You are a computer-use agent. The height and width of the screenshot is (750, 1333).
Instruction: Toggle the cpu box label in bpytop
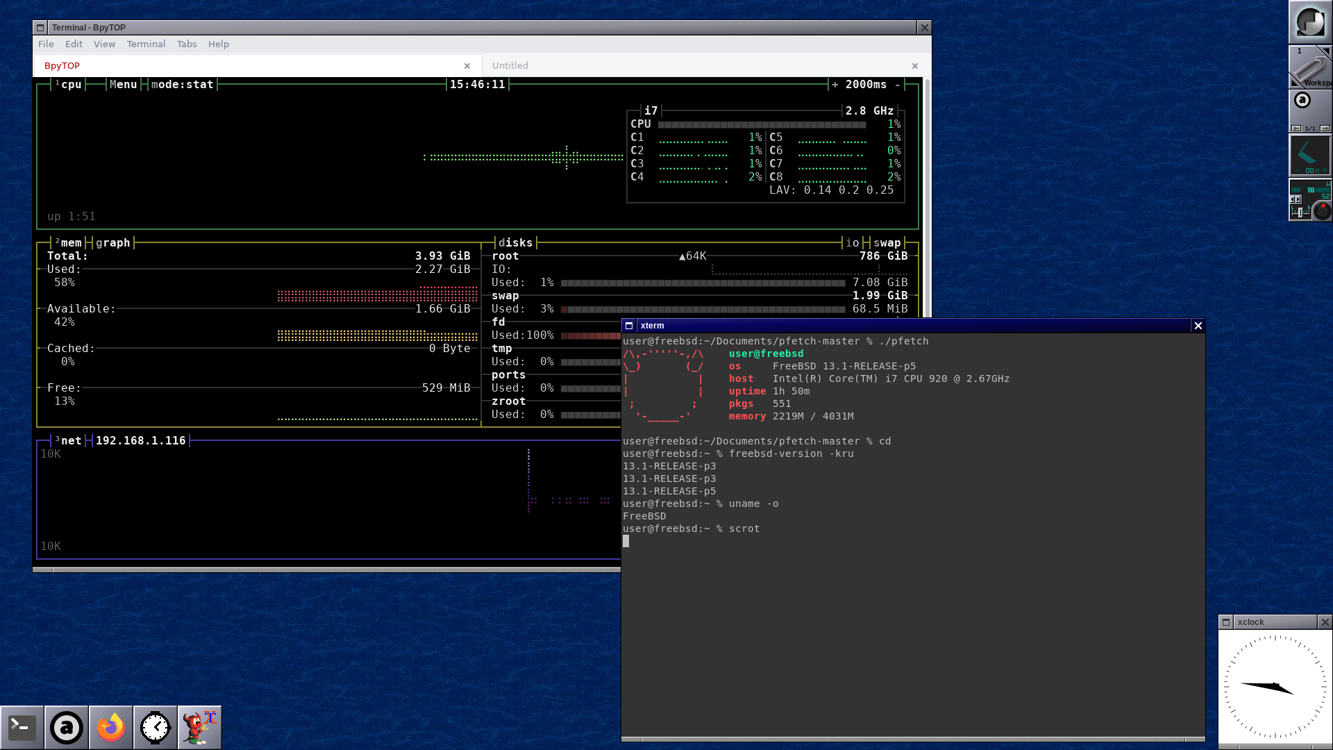pyautogui.click(x=69, y=85)
